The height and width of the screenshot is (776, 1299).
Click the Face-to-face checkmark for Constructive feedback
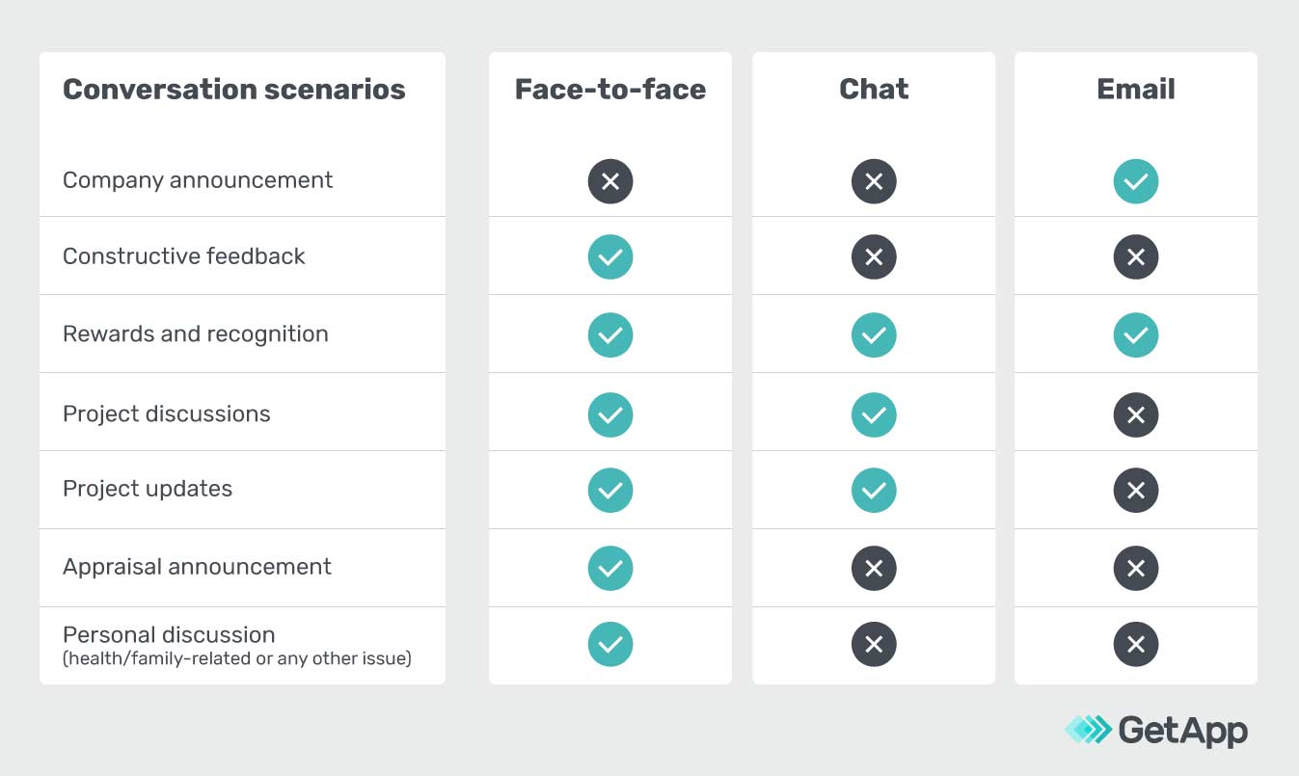(610, 257)
